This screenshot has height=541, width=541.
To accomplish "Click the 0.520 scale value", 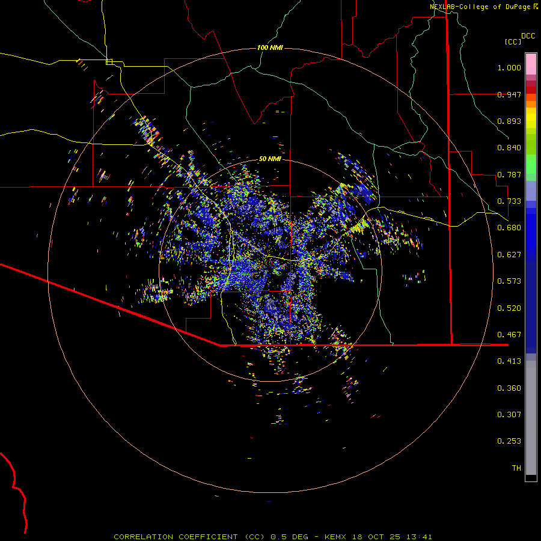I will (x=509, y=308).
